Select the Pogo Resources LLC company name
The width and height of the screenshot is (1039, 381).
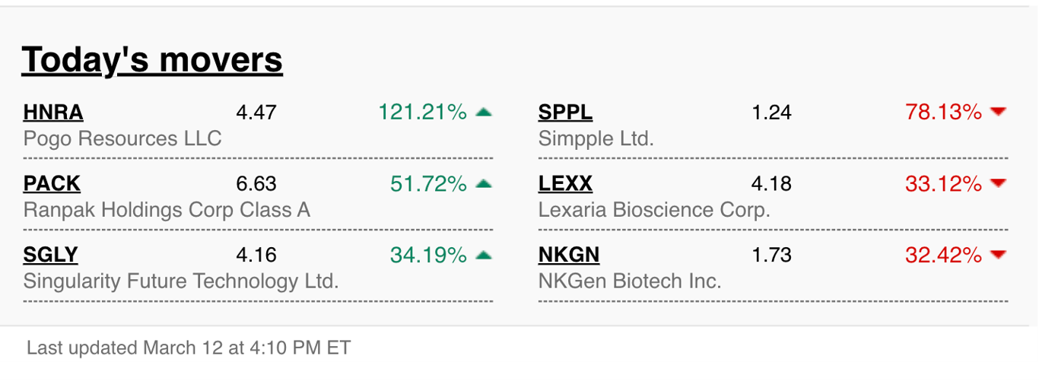tap(122, 138)
